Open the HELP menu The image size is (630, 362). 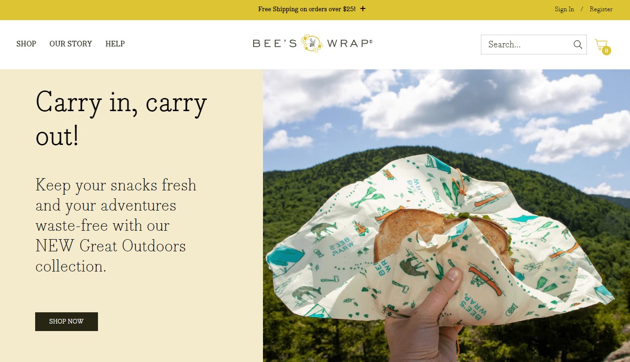tap(115, 44)
